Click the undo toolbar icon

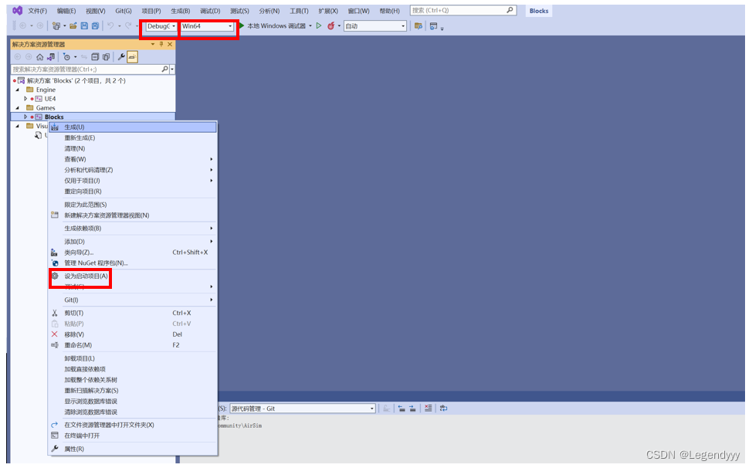(110, 26)
